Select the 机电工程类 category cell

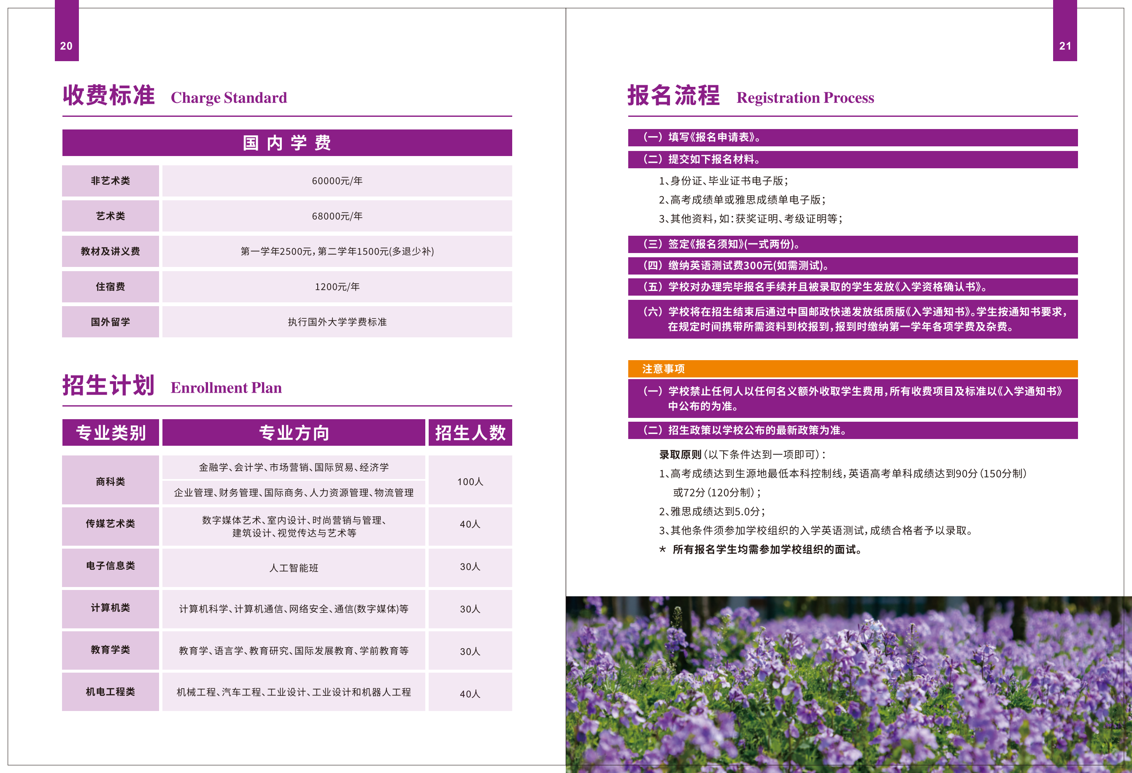point(111,692)
